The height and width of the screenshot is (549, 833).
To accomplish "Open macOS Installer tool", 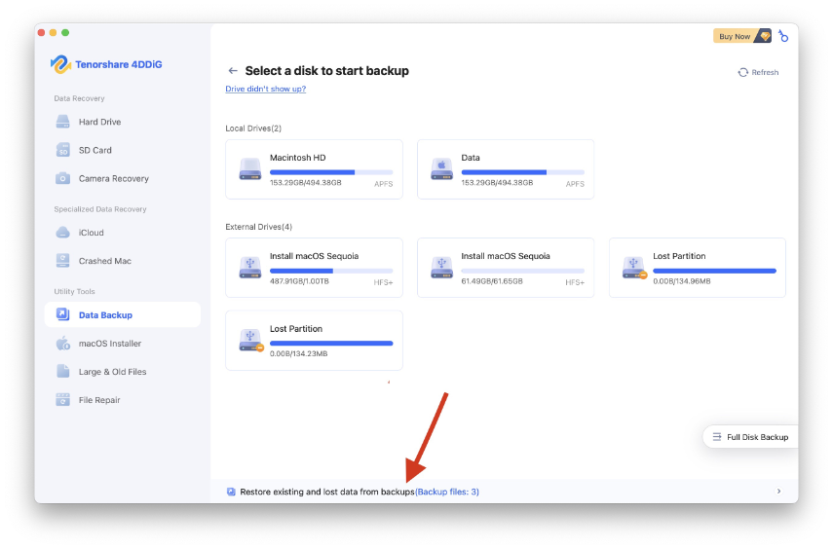I will [123, 344].
